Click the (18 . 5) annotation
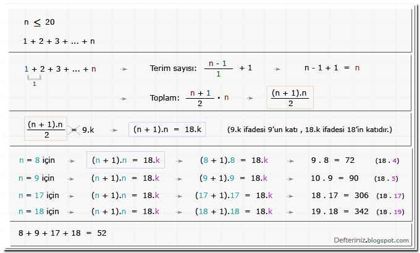The width and height of the screenshot is (420, 253). click(x=387, y=178)
